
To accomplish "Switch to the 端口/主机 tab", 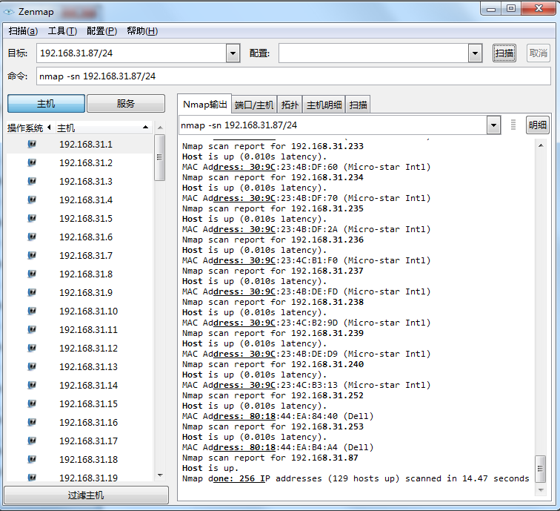I will [254, 105].
